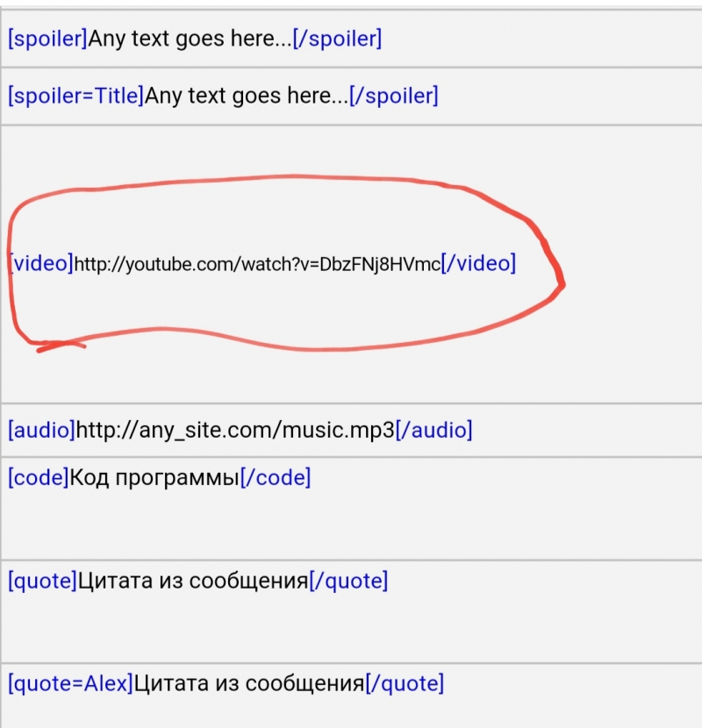702x728 pixels.
Task: Click the YouTube URL in the video example
Action: (257, 264)
